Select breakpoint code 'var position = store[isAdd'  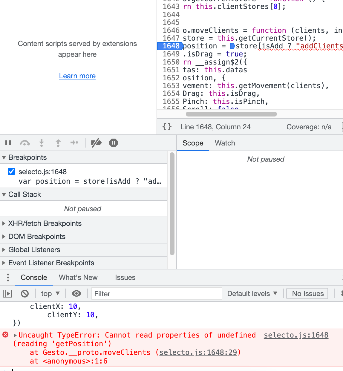coord(90,181)
